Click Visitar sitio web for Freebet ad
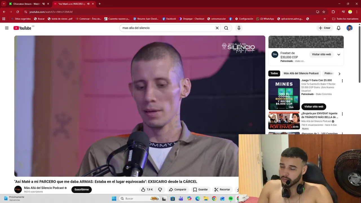361x203 pixels. coord(321,54)
